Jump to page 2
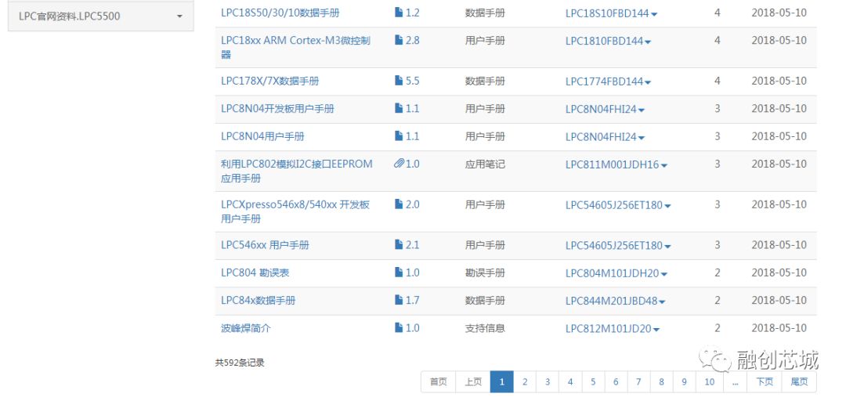The image size is (846, 397). (524, 382)
